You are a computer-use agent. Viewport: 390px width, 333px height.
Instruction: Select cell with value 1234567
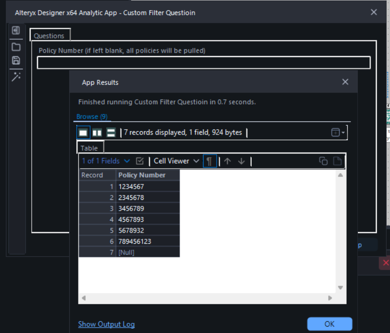[x=148, y=187]
